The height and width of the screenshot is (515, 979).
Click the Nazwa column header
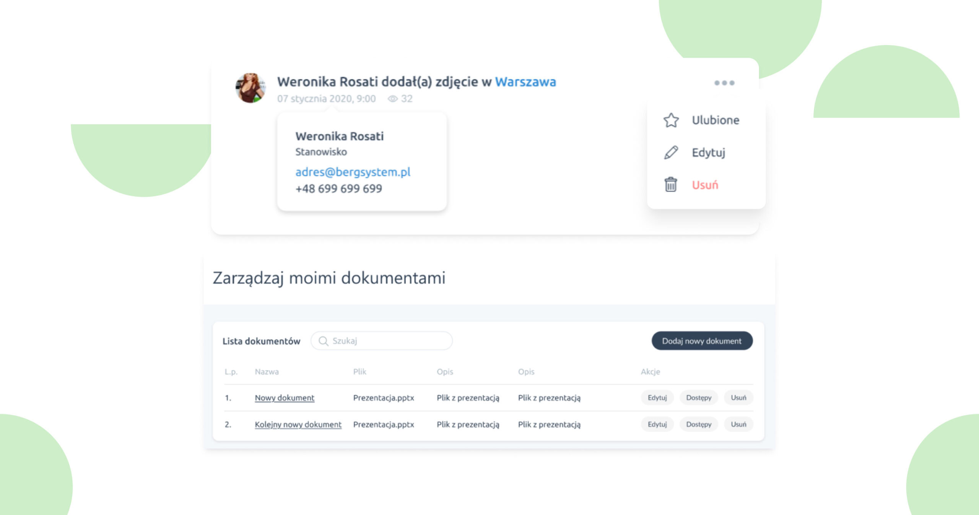coord(267,372)
